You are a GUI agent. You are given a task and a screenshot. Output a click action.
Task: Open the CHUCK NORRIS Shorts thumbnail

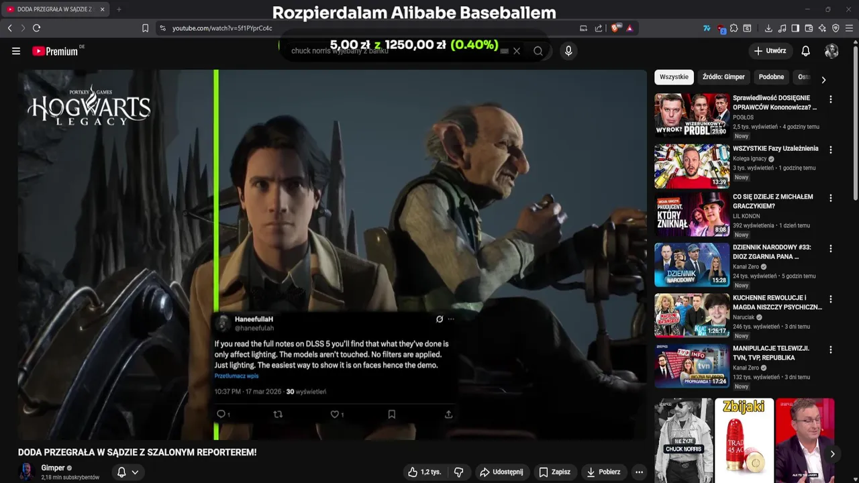pyautogui.click(x=684, y=441)
